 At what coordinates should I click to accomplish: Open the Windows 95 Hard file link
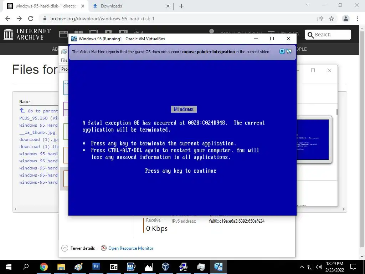coord(38,125)
